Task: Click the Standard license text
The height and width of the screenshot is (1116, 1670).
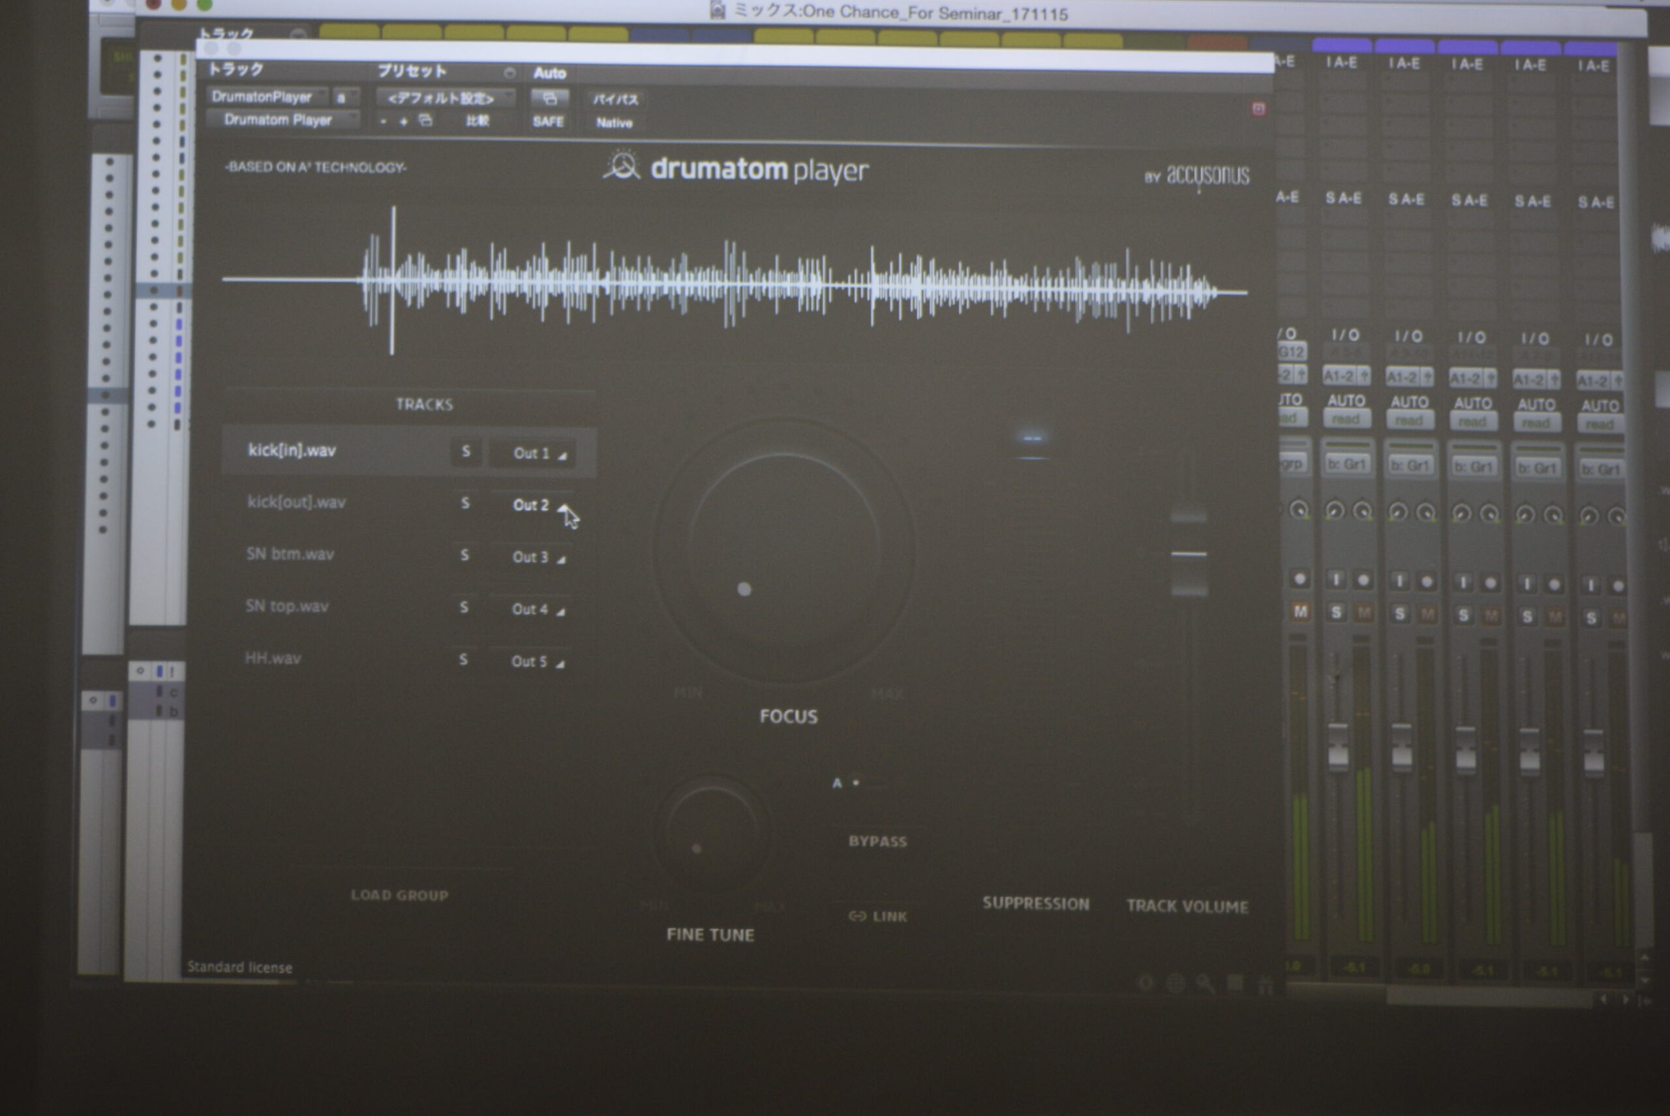Action: point(239,967)
